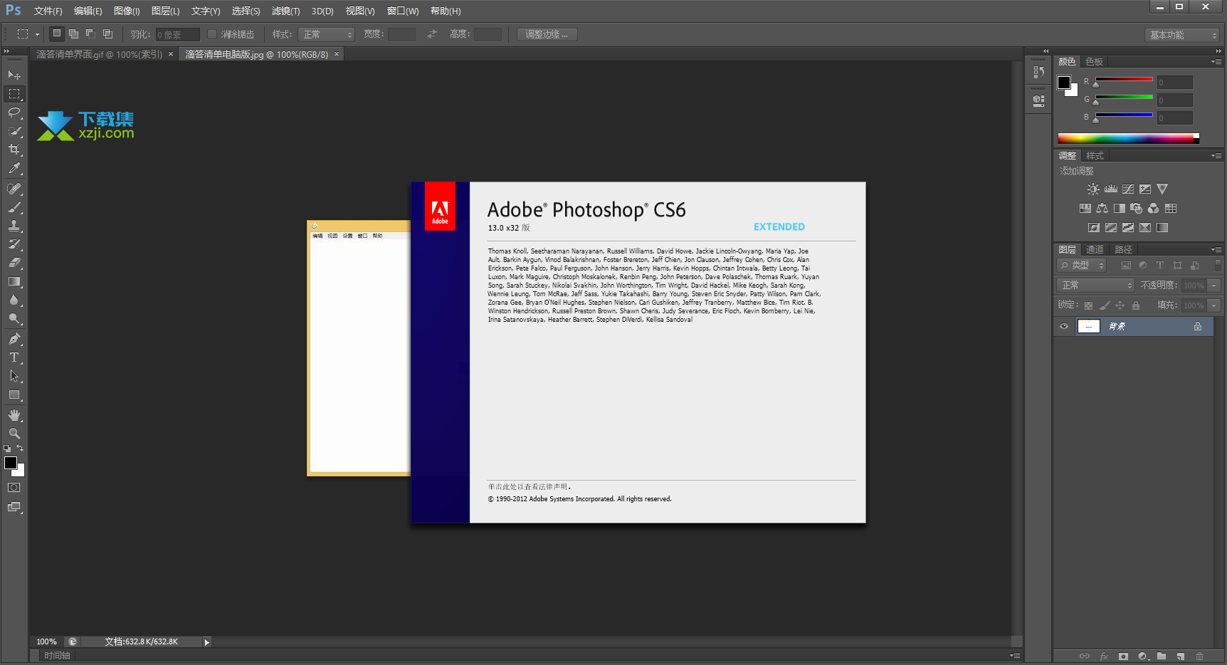Add a Curves adjustment

[x=1128, y=189]
